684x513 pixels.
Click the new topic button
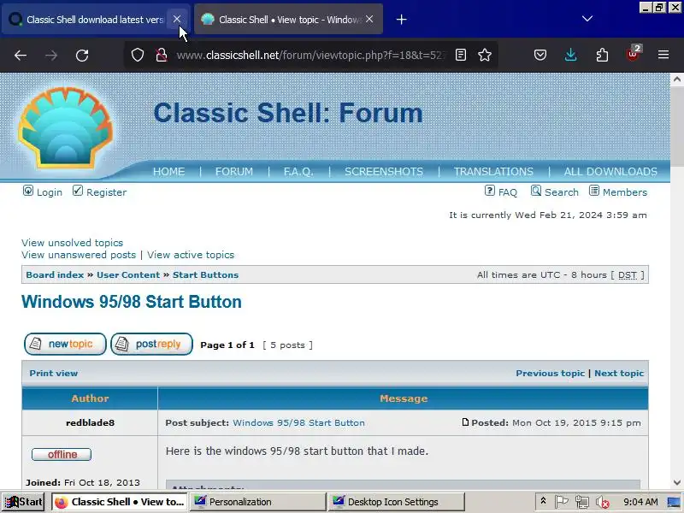(65, 344)
